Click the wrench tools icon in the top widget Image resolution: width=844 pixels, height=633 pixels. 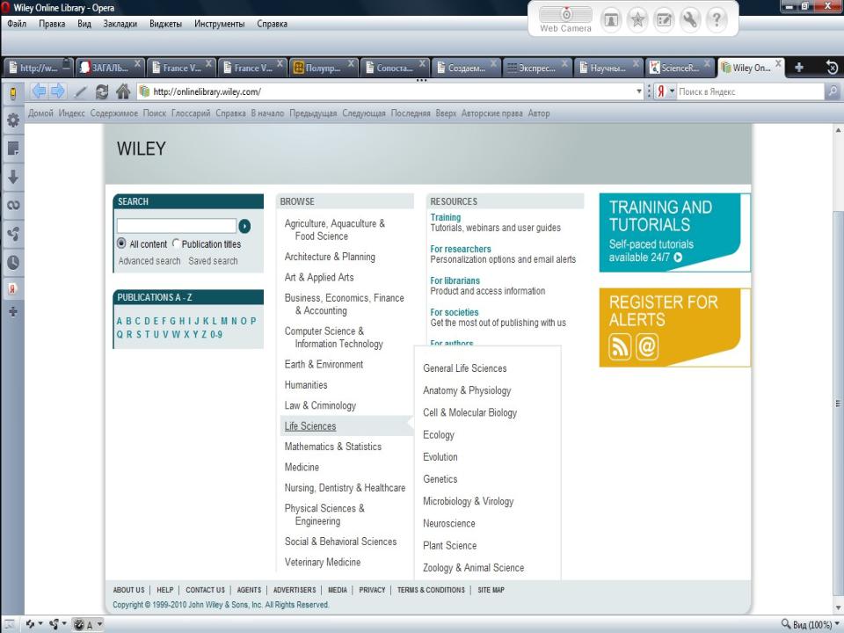point(690,20)
